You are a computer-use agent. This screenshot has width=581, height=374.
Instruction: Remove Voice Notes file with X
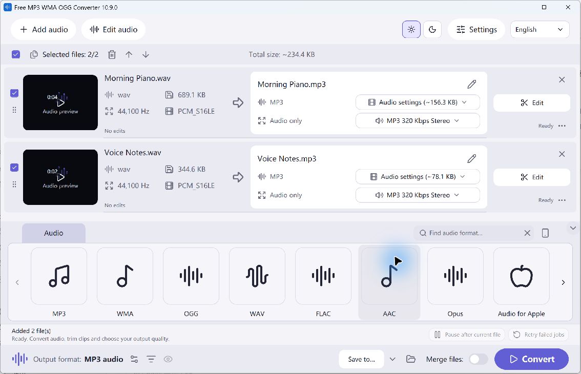[x=562, y=154]
